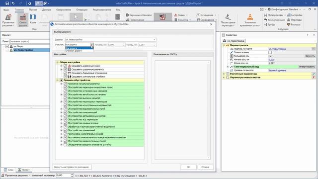Click the road name search field
Image resolution: width=318 pixels, height=179 pixels.
click(30, 41)
